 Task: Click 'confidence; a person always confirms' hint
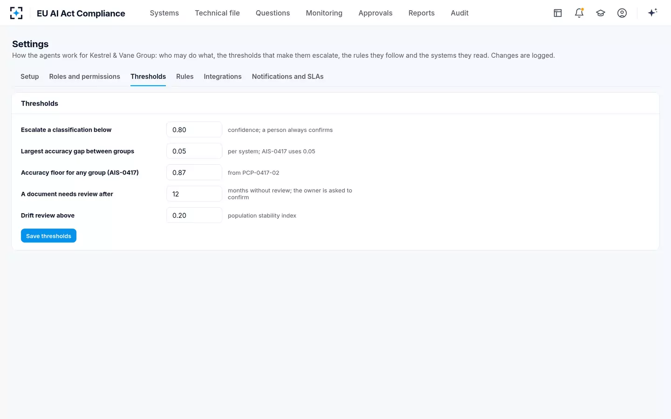[x=280, y=130]
